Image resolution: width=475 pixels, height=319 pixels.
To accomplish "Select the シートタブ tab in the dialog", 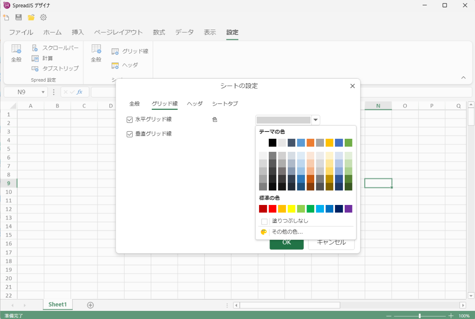I will [225, 103].
